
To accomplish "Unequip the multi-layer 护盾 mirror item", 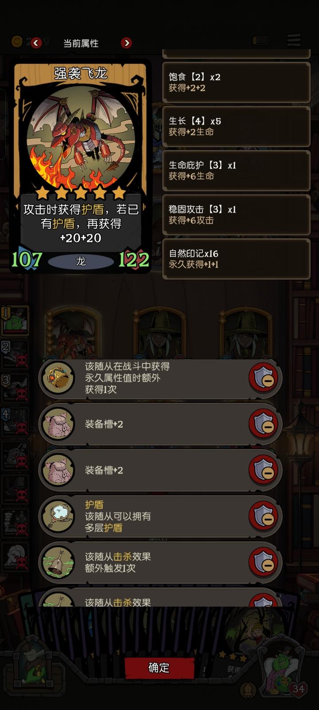I will click(263, 517).
